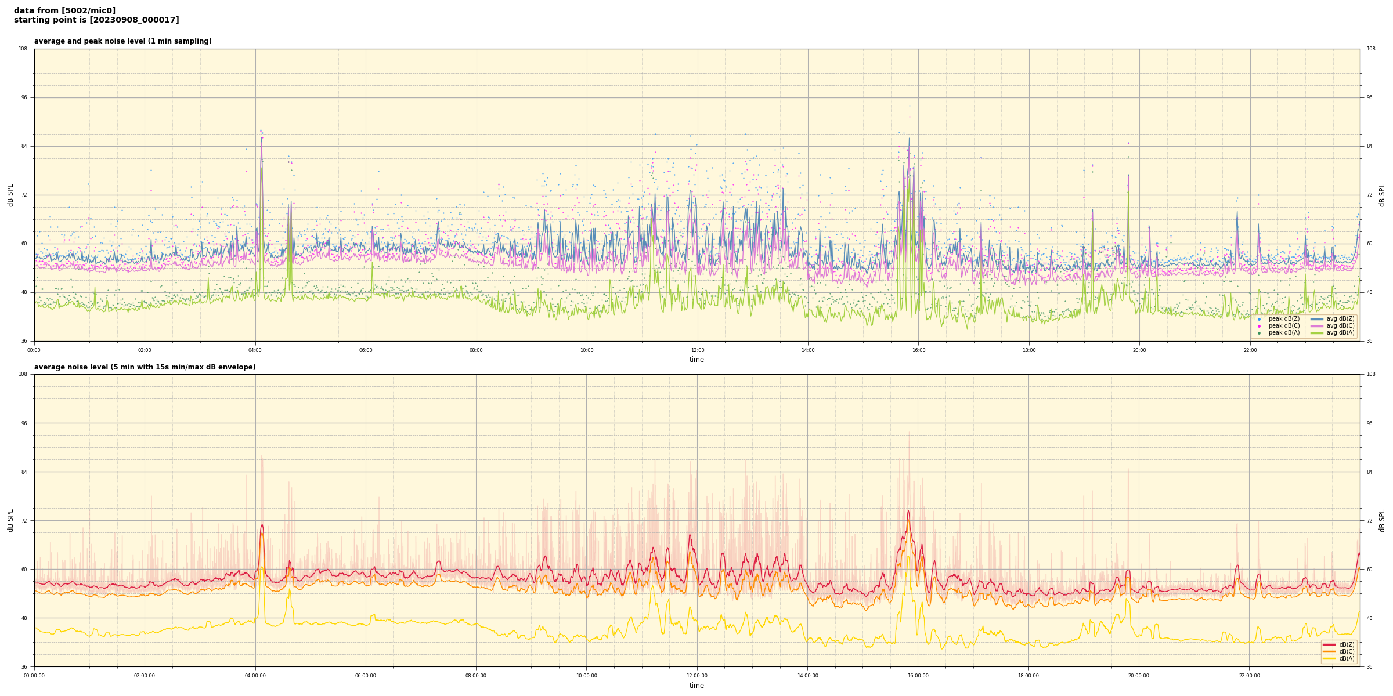Viewport: 1393px width, 696px height.
Task: Click the yellow dB(A) line in bottom legend
Action: pos(1329,658)
